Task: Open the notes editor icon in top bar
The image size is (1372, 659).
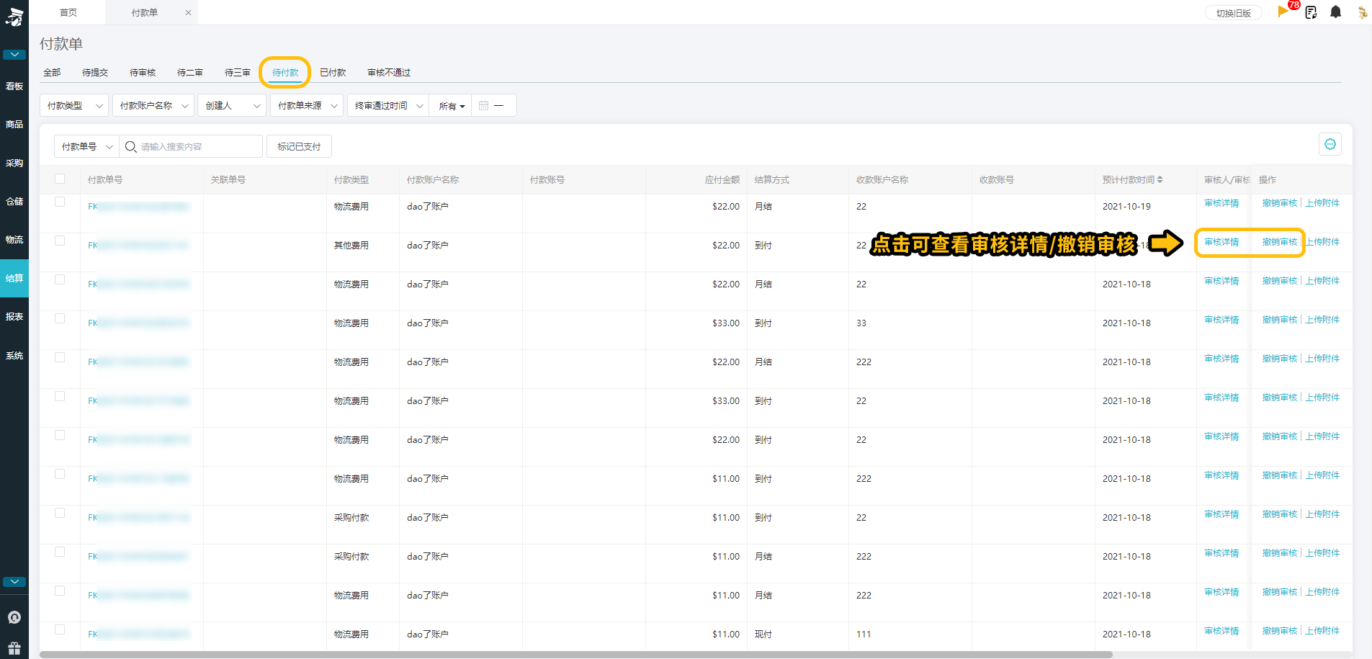Action: (1311, 12)
